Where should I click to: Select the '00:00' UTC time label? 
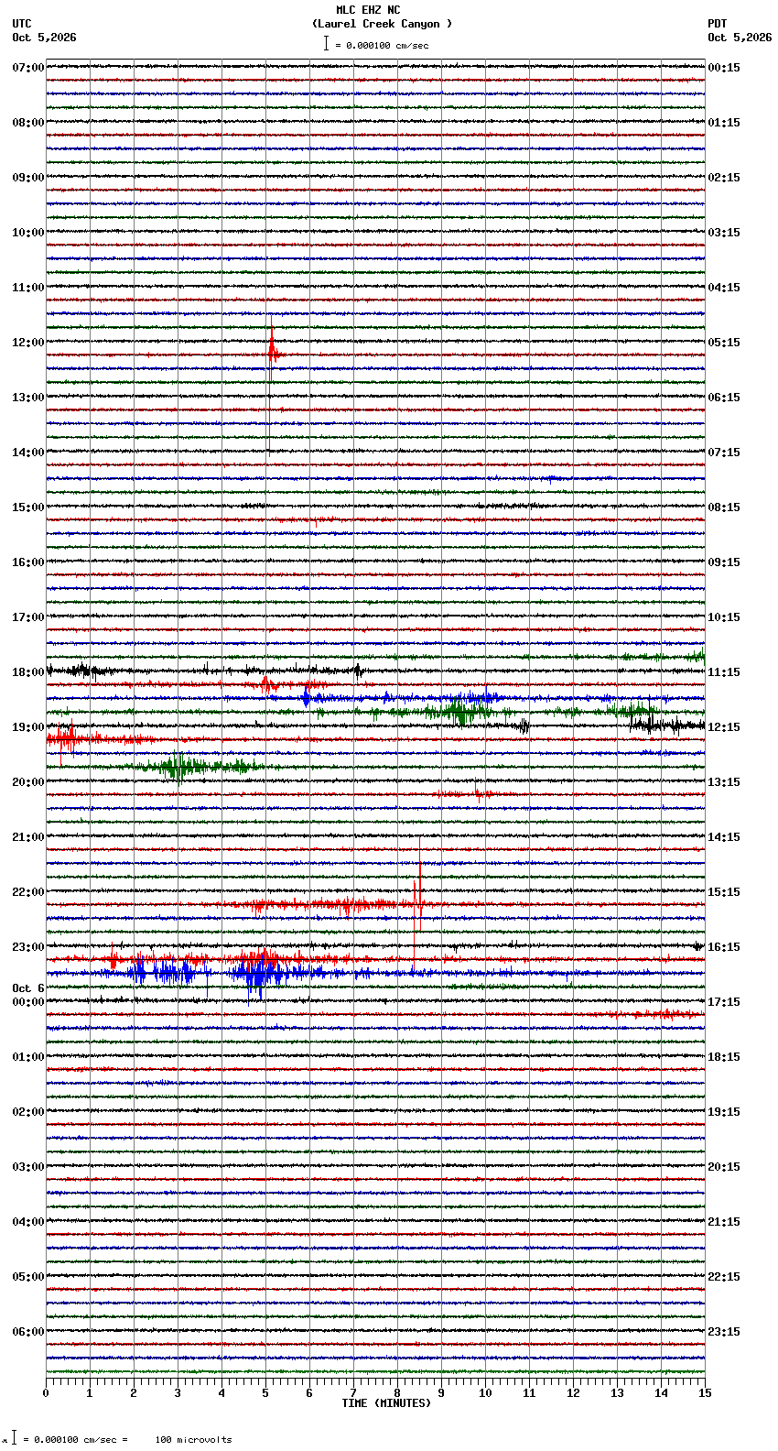coord(28,1002)
